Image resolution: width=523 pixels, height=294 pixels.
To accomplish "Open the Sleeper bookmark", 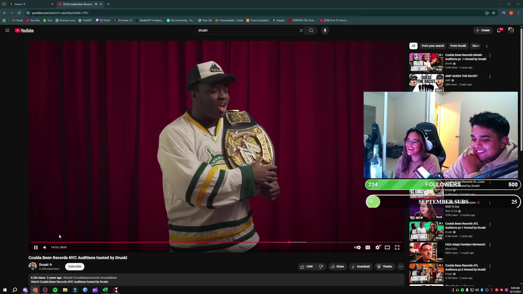I will pos(279,20).
